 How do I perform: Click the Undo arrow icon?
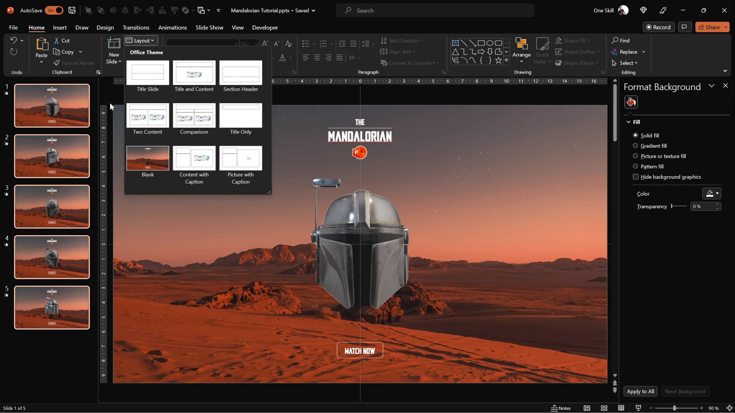(13, 40)
